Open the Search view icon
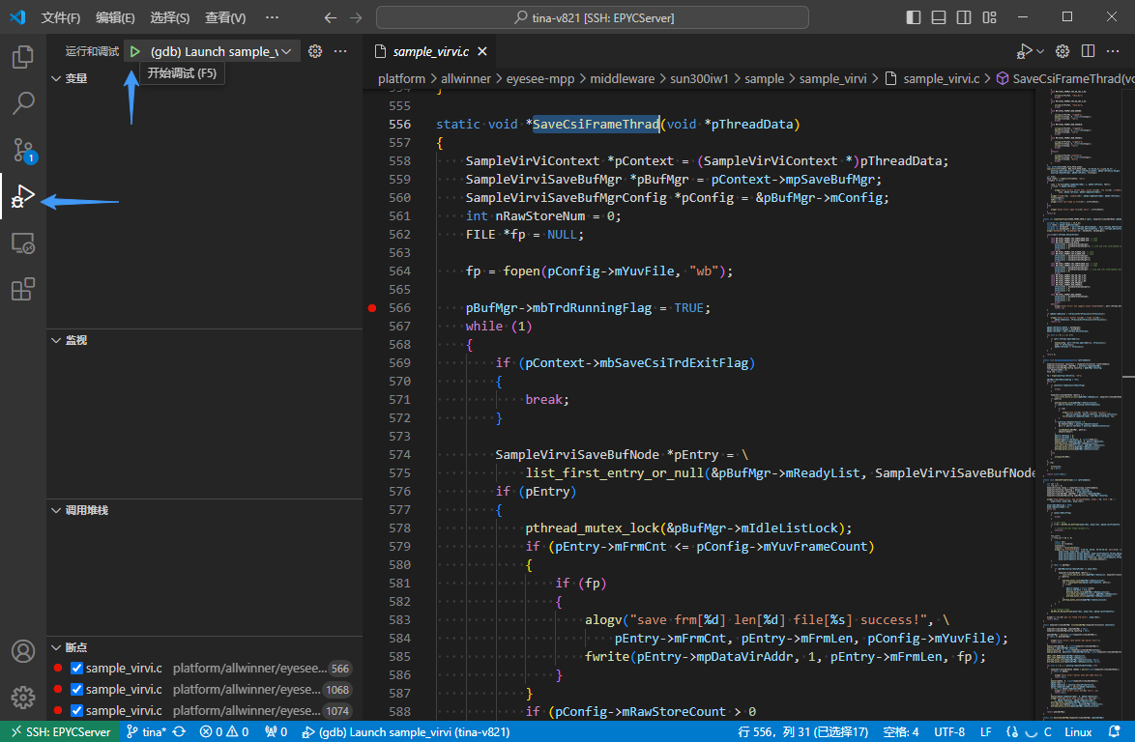The image size is (1135, 742). (x=22, y=102)
